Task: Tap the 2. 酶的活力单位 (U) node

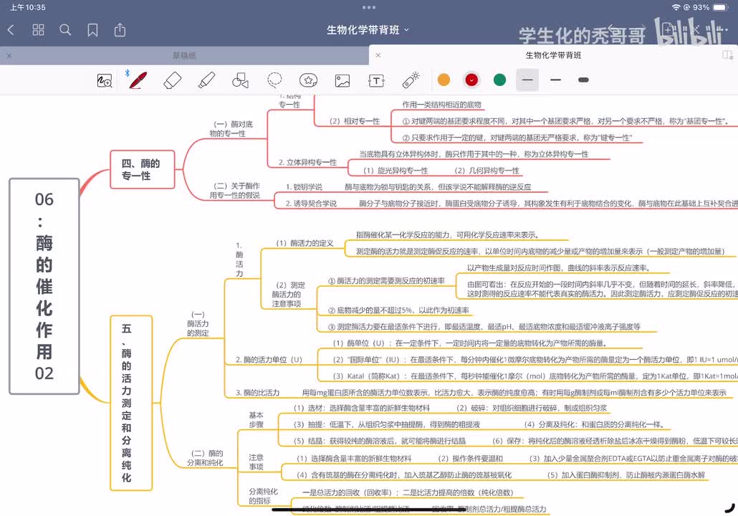Action: [x=269, y=360]
